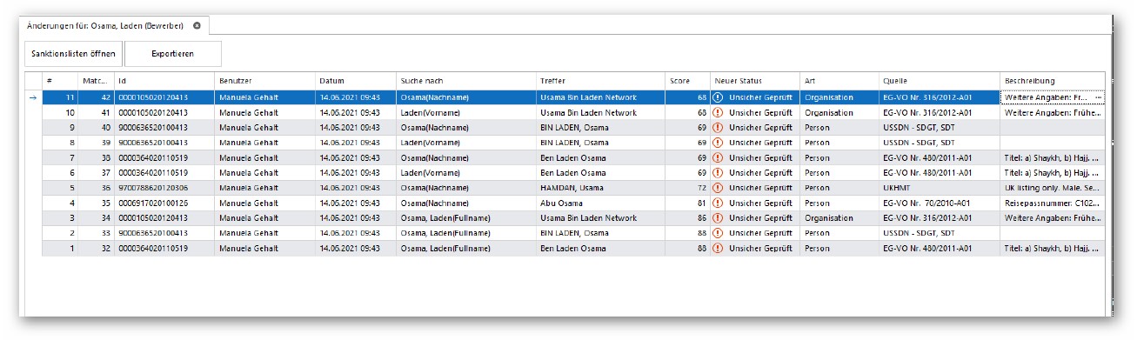This screenshot has width=1137, height=340.
Task: Click Match number '33' cell
Action: point(96,232)
